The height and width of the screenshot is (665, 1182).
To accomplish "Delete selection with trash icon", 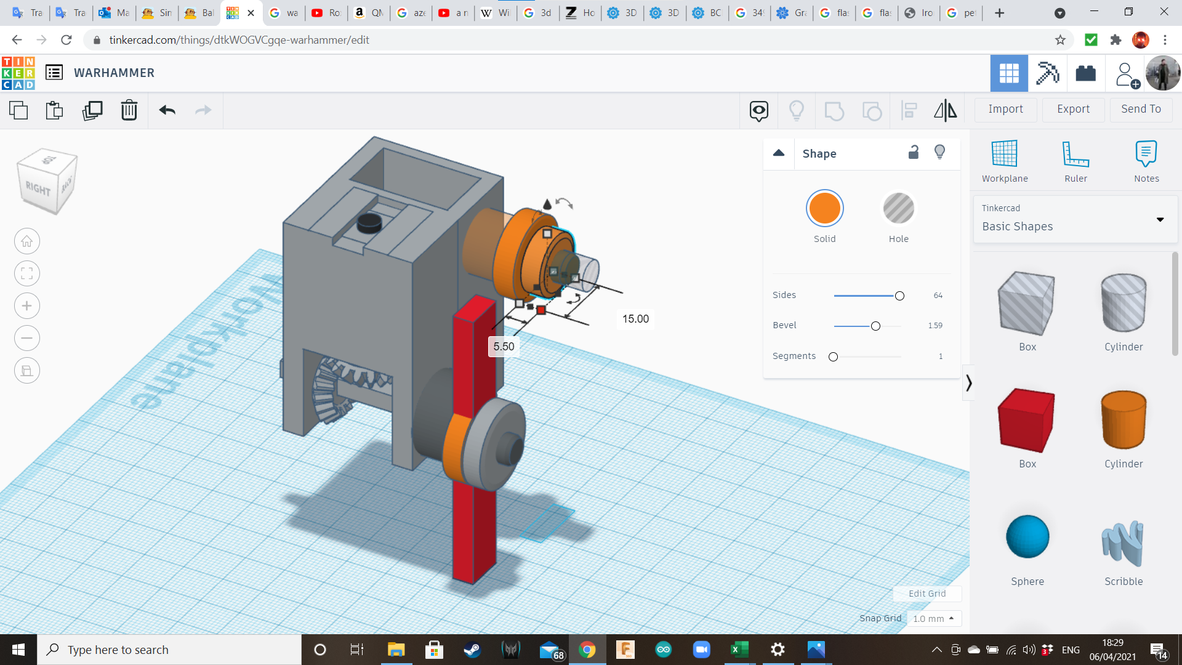I will tap(129, 110).
